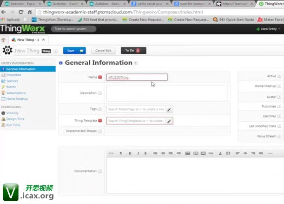Open Maker Faire bookmark
Viewport: 284px width, 204px height.
[x=271, y=20]
